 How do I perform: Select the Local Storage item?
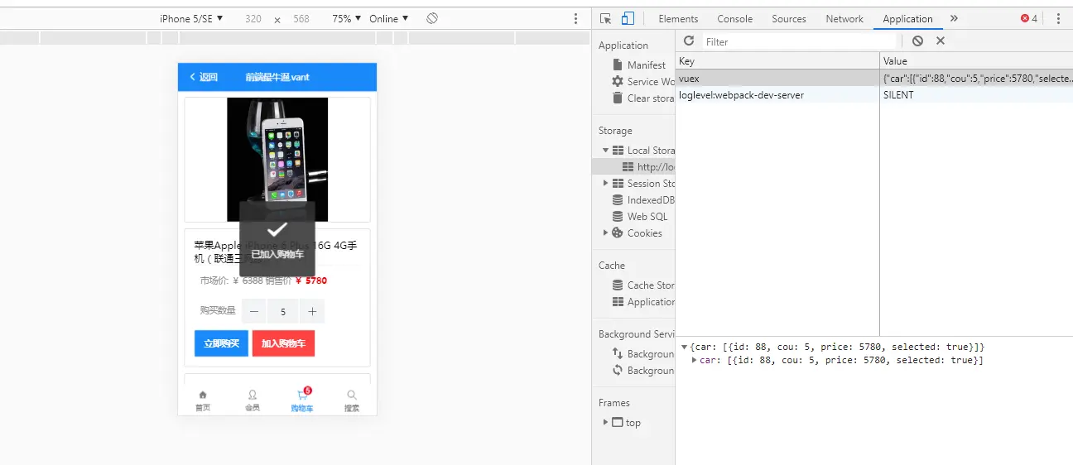coord(643,150)
